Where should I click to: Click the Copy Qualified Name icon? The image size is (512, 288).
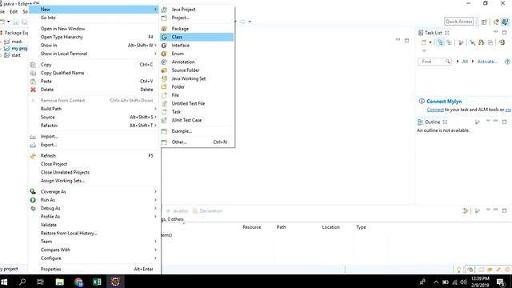pyautogui.click(x=33, y=73)
